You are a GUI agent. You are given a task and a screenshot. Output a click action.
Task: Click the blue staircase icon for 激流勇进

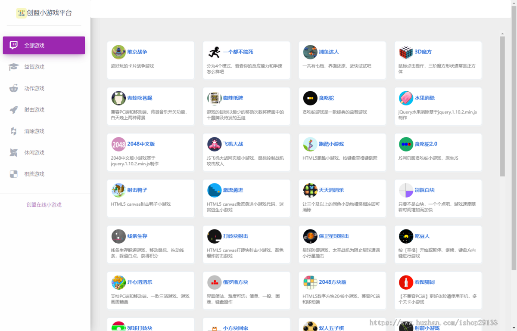point(214,190)
